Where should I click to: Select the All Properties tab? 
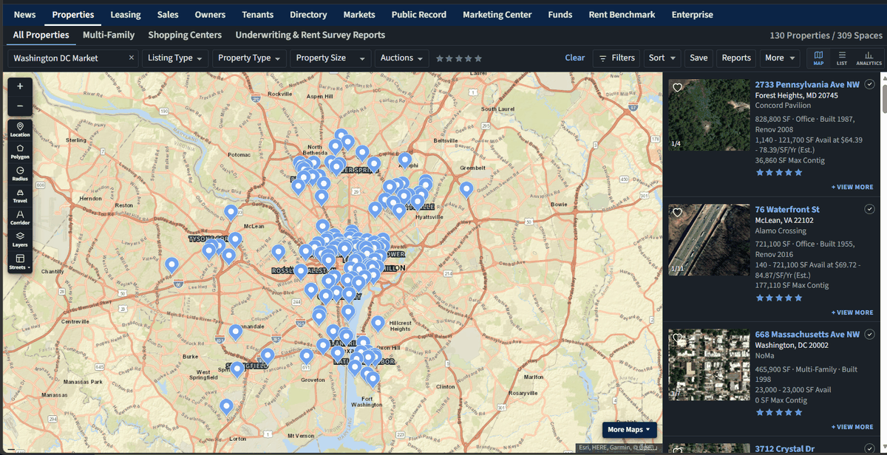pos(41,35)
